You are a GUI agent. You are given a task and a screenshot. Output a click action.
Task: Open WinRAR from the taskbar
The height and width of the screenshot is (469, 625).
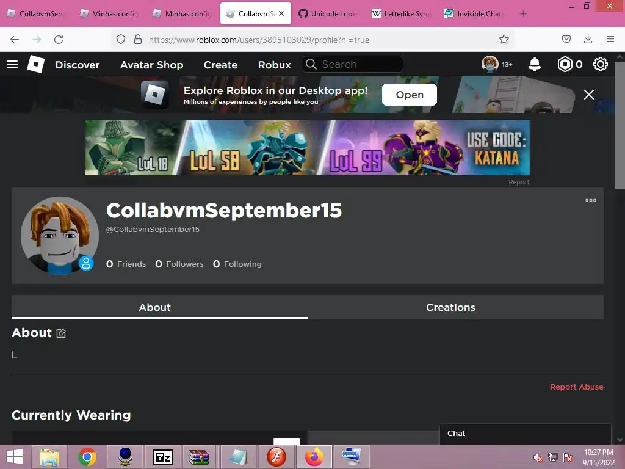[x=199, y=457]
